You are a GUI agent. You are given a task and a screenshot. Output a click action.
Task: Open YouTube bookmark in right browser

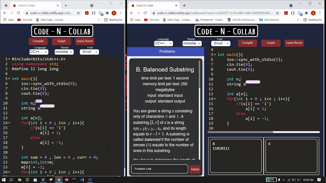tap(151, 20)
